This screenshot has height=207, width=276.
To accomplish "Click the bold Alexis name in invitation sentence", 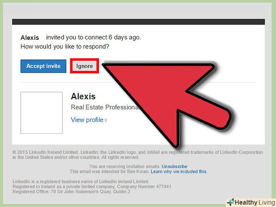I will [30, 38].
